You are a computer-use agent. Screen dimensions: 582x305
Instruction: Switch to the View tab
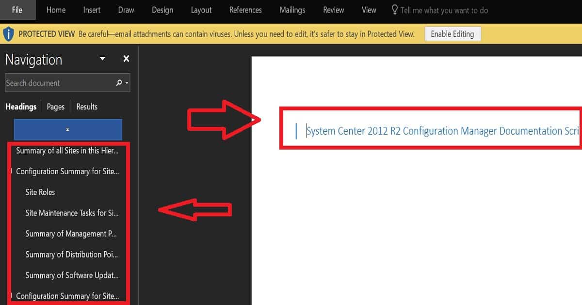pyautogui.click(x=369, y=10)
